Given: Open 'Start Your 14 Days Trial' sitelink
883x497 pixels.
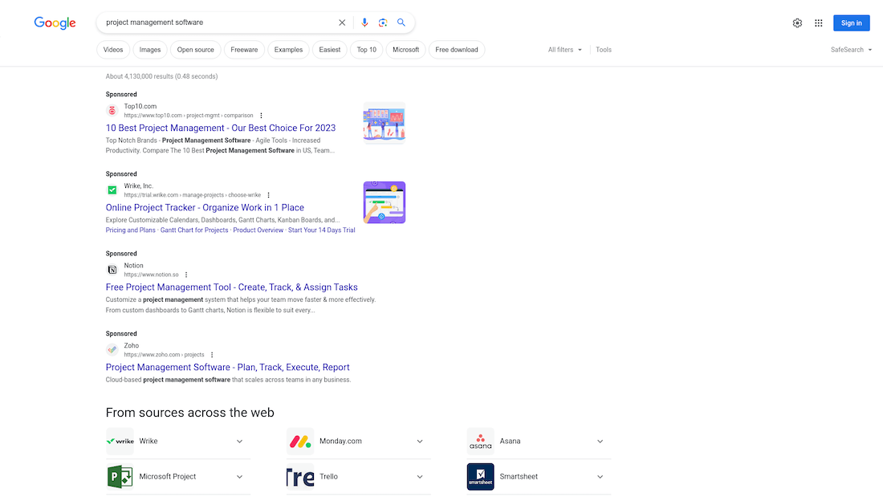Looking at the screenshot, I should tap(322, 230).
